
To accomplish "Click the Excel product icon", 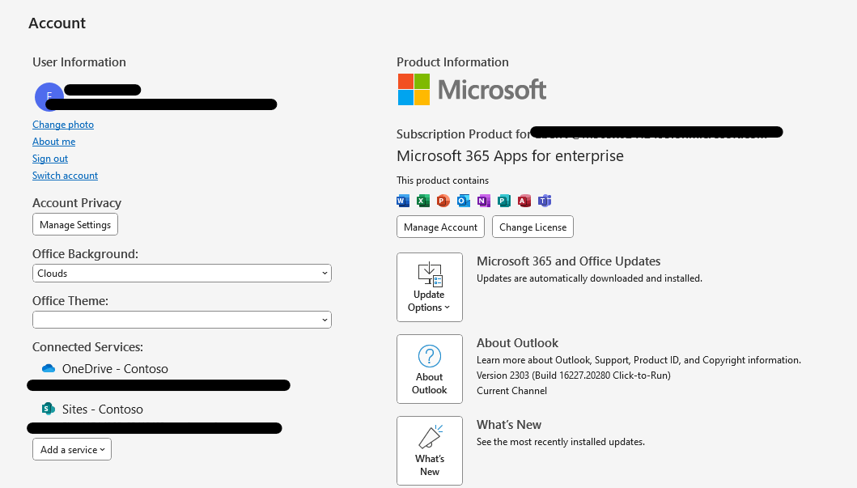I will tap(423, 201).
